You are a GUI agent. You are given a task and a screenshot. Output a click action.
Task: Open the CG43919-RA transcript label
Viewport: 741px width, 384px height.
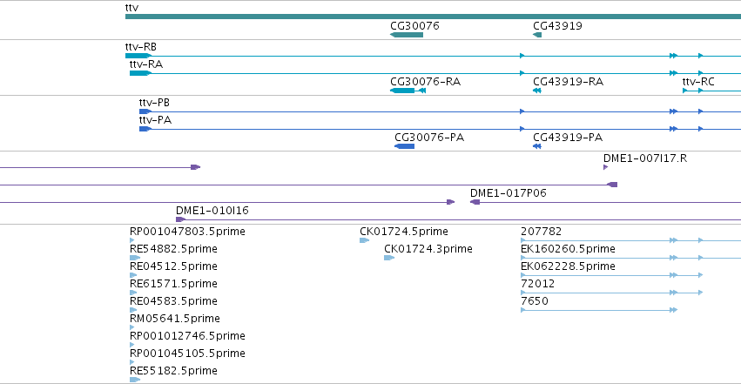568,82
